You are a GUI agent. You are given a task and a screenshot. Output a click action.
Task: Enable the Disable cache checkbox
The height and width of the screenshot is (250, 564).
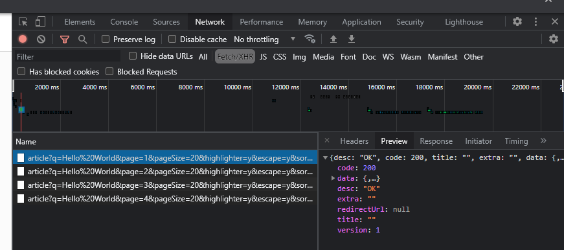(172, 39)
